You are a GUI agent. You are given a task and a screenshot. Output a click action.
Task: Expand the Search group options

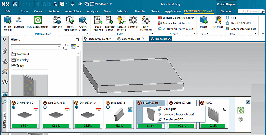tap(194, 34)
